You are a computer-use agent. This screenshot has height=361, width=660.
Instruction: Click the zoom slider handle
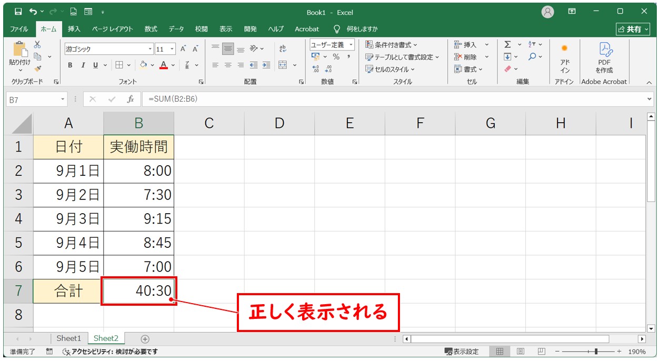[x=596, y=352]
